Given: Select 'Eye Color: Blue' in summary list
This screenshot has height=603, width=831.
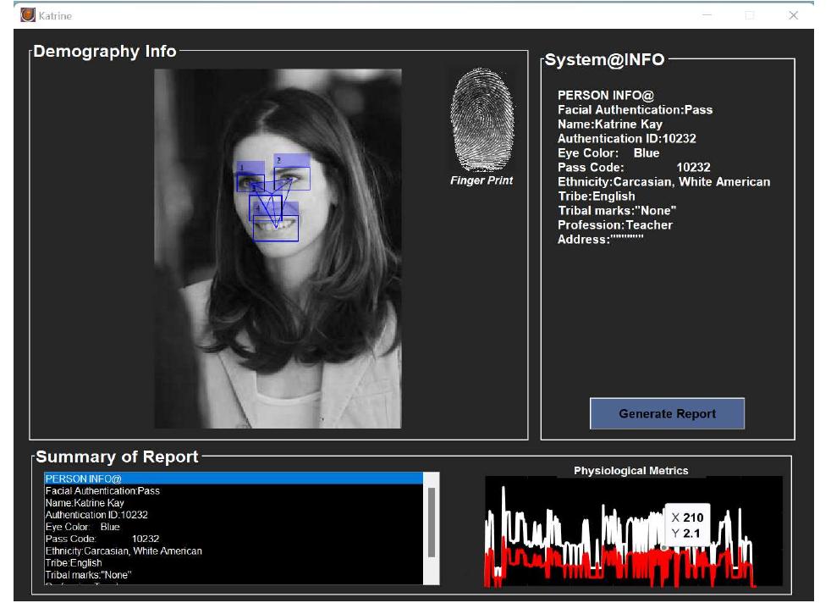Looking at the screenshot, I should [x=234, y=527].
